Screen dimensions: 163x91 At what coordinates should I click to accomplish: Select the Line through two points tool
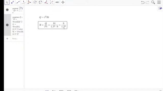[18, 2]
